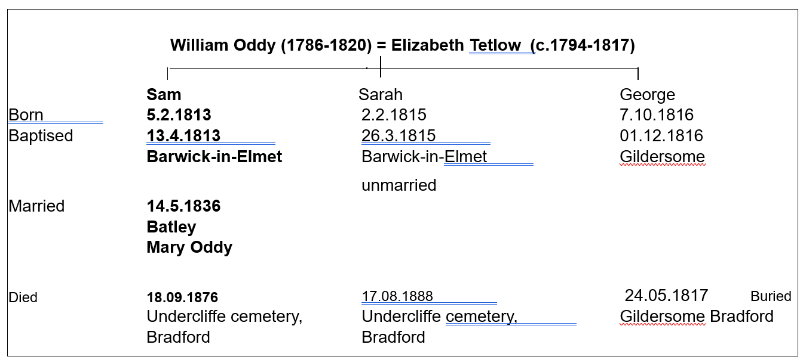Click the Born row label
Viewport: 803px width, 363px height.
coord(26,115)
